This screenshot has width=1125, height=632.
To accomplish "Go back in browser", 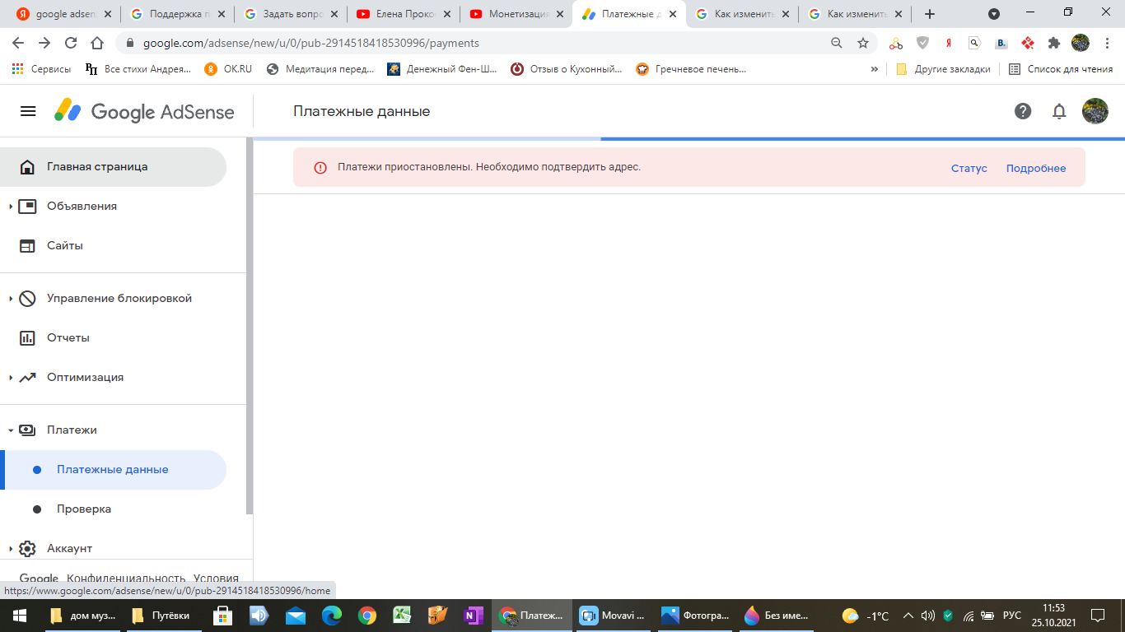I will click(18, 43).
